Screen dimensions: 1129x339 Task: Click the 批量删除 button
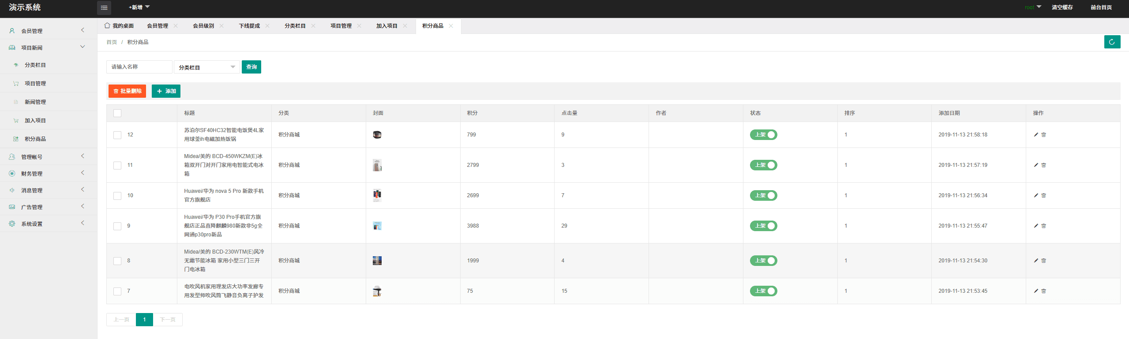point(127,91)
